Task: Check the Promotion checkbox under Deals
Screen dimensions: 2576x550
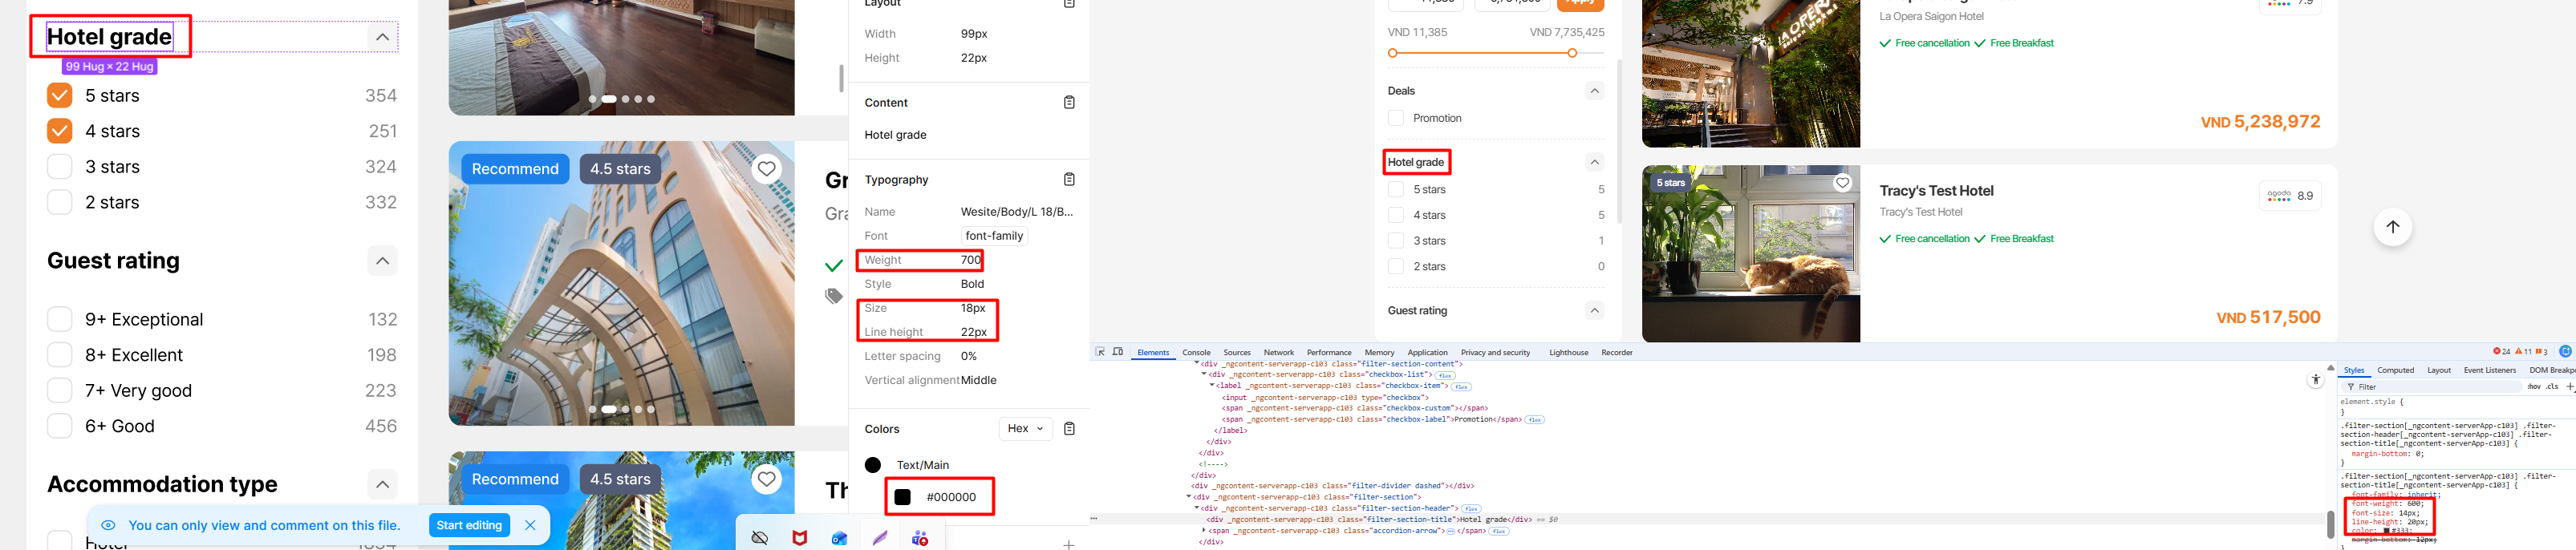Action: click(x=1396, y=118)
